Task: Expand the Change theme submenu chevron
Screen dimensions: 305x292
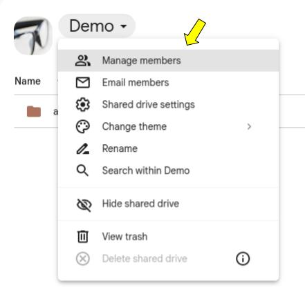Action: coord(249,126)
